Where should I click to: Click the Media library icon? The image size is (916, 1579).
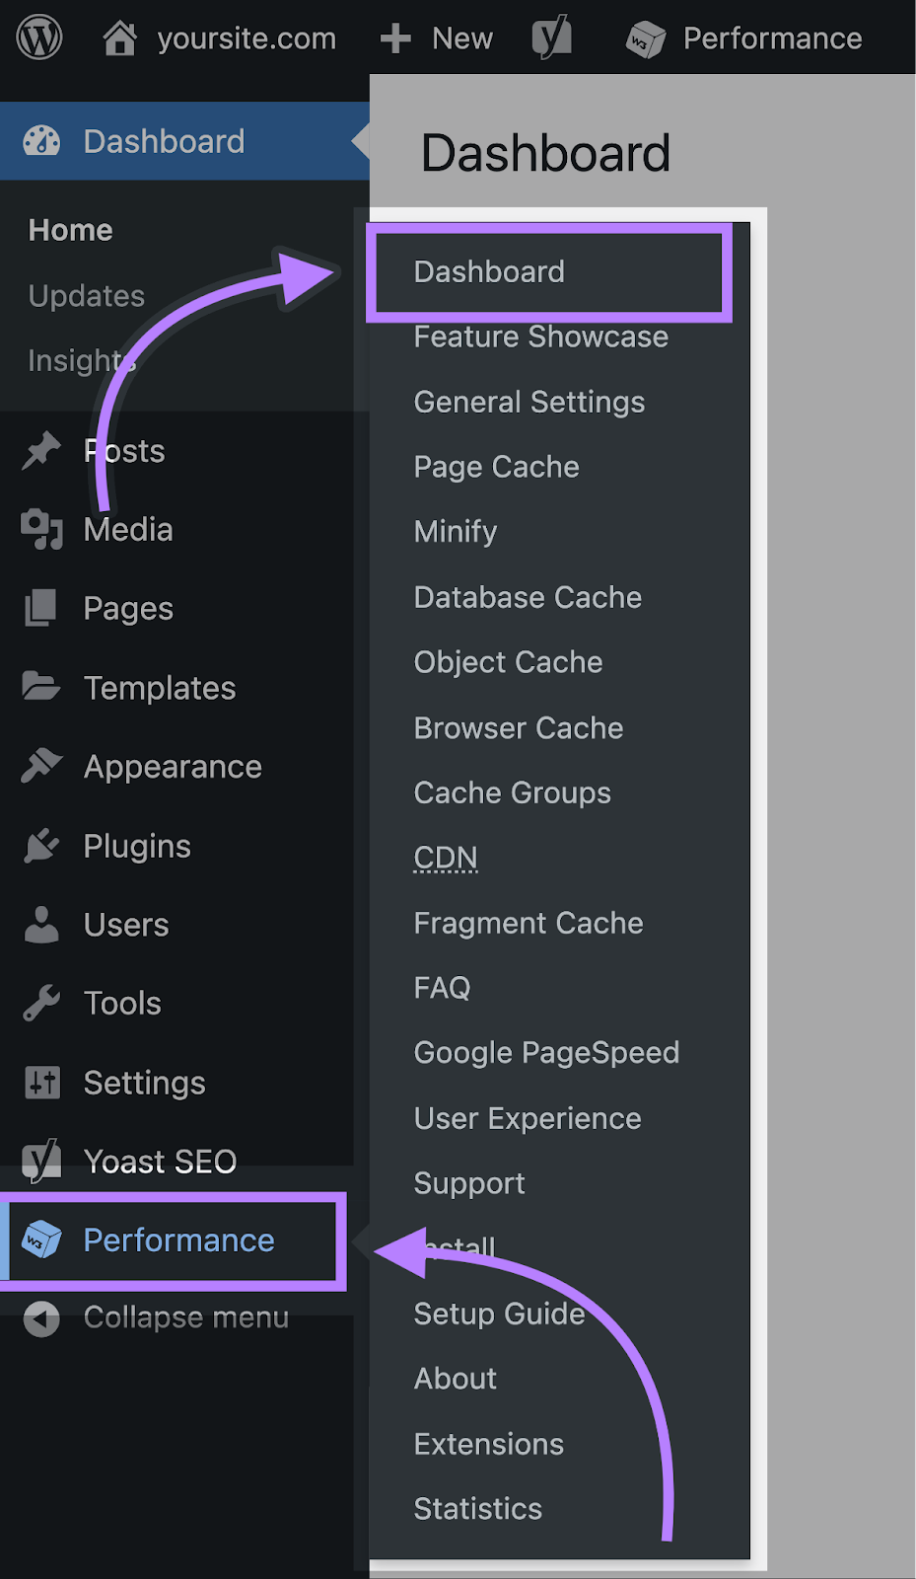pos(40,529)
